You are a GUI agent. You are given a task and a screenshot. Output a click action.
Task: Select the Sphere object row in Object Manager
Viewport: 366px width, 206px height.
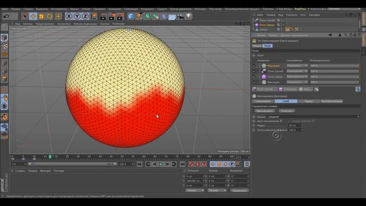click(x=263, y=29)
